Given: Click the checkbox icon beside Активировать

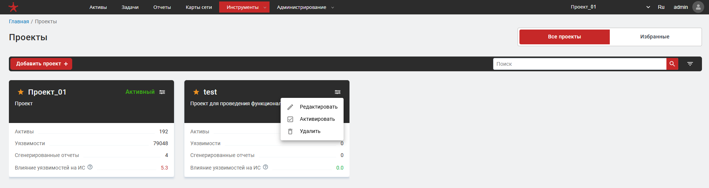Looking at the screenshot, I should [290, 119].
